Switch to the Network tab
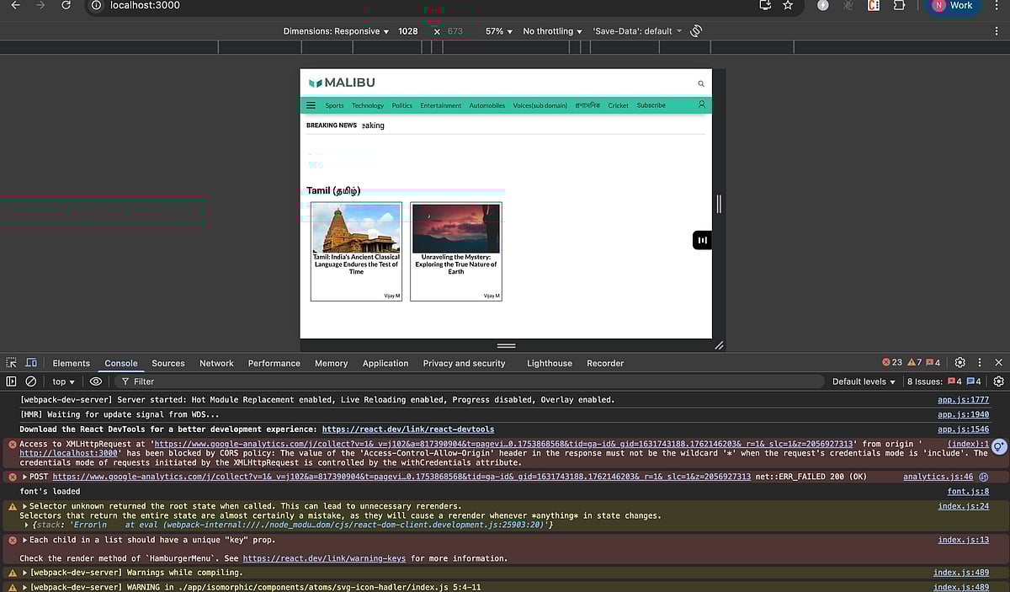This screenshot has width=1010, height=592. tap(216, 363)
